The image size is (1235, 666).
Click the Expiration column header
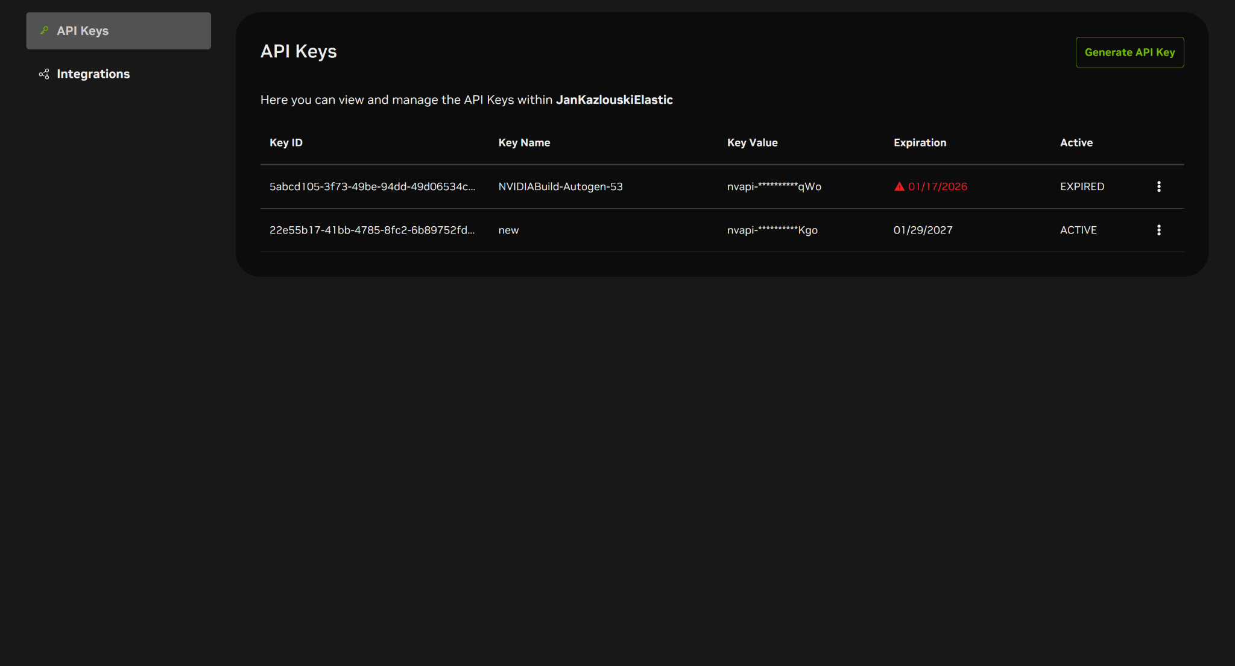point(920,142)
